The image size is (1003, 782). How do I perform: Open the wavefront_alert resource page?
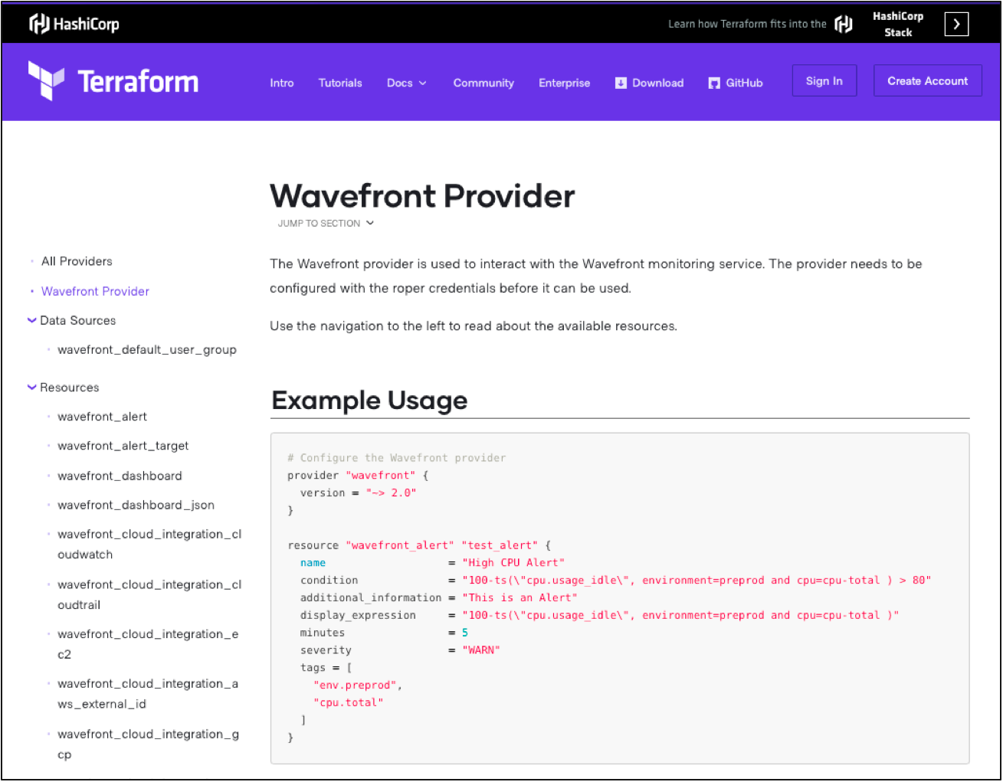click(102, 417)
